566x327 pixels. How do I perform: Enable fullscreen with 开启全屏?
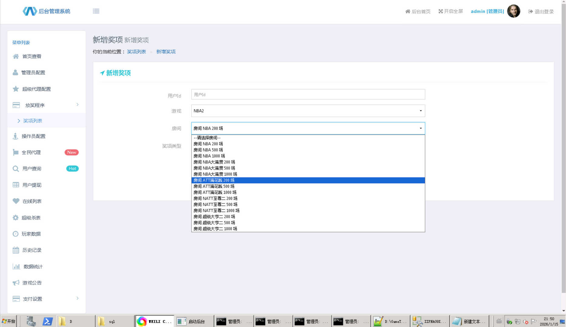451,12
